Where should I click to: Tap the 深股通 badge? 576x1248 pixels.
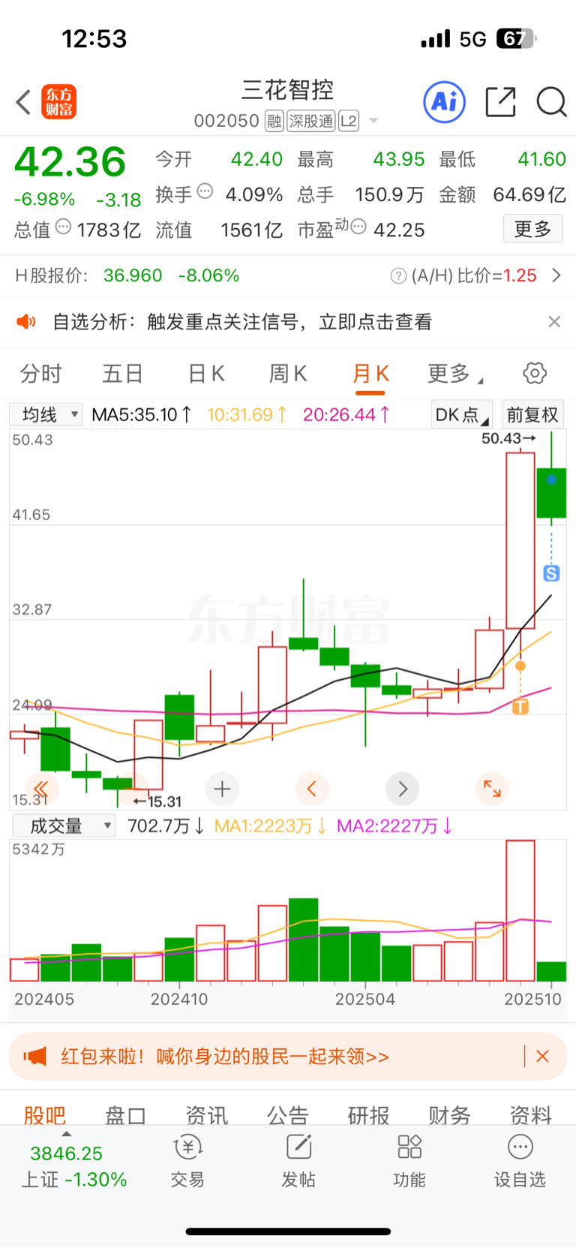(x=311, y=121)
